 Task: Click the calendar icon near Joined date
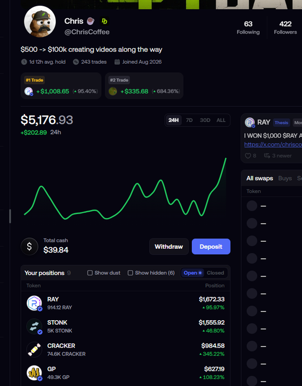[x=117, y=62]
